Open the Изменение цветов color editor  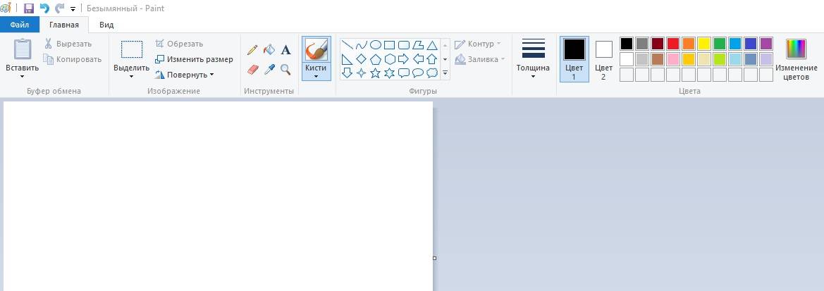pyautogui.click(x=796, y=59)
